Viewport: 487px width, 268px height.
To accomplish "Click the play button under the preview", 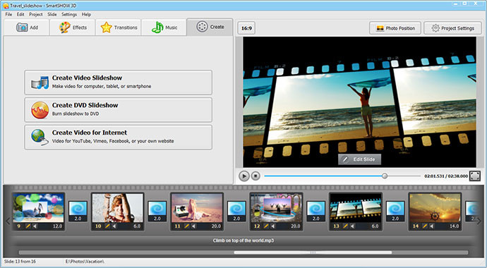I will [243, 176].
